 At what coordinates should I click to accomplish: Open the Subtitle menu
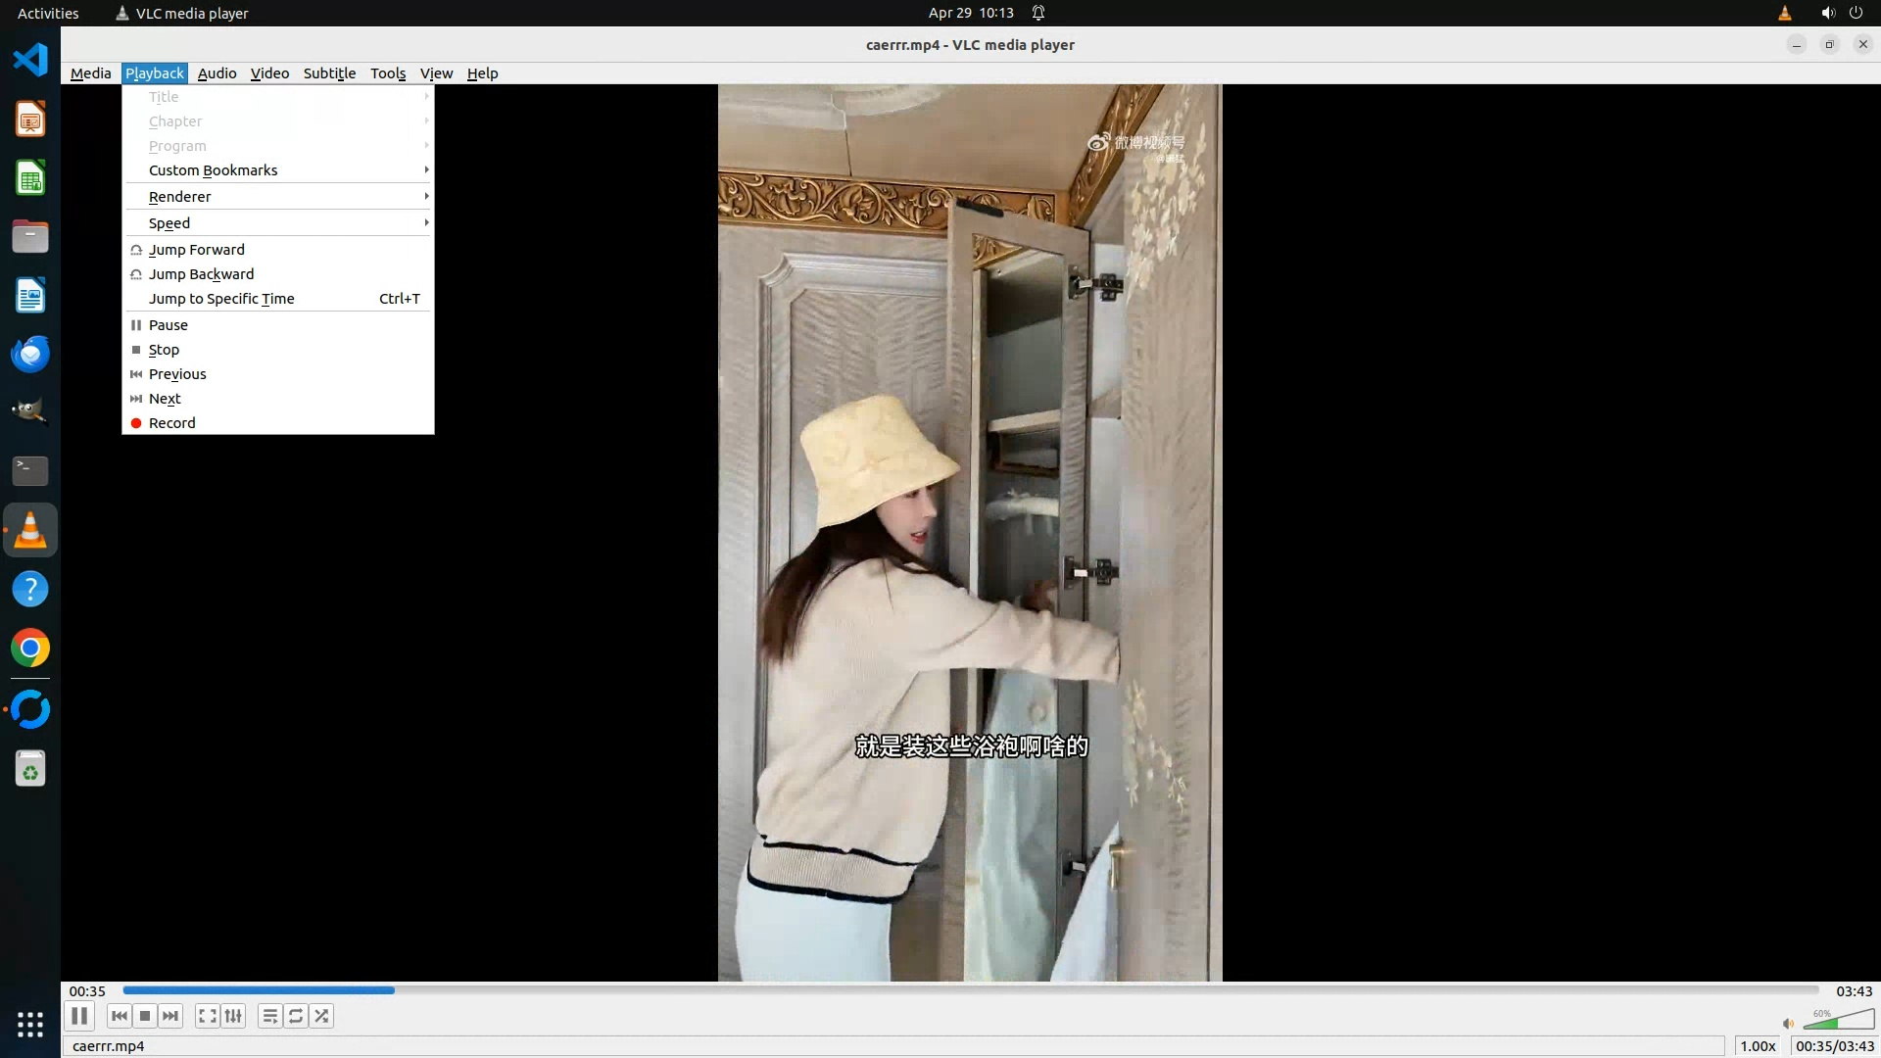pos(329,73)
